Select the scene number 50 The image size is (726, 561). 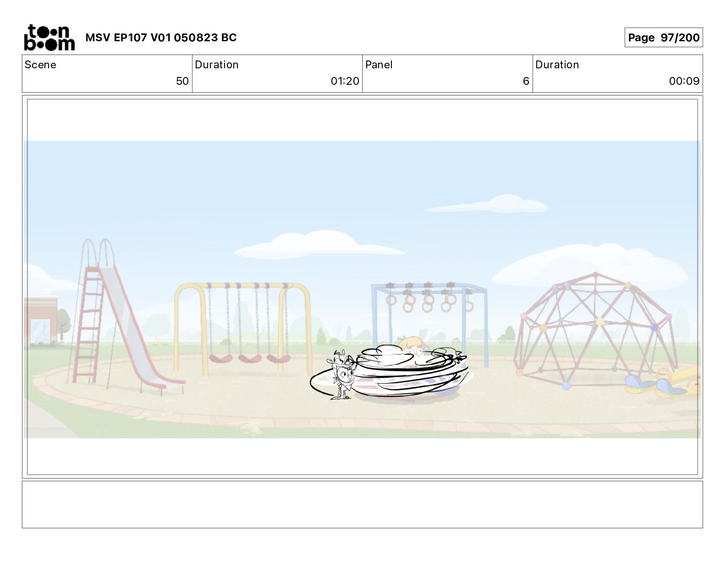tap(182, 81)
